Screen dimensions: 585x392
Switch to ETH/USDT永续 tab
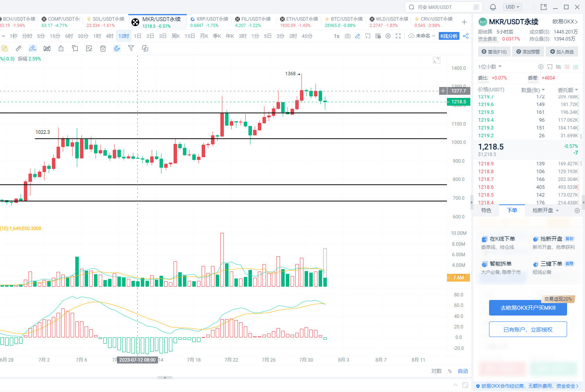coord(299,22)
